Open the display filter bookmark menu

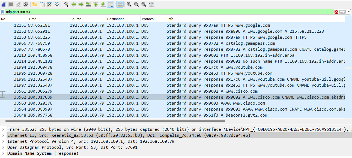(2, 12)
